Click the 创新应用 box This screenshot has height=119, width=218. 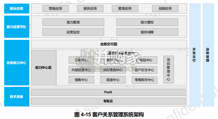pyautogui.click(x=165, y=8)
